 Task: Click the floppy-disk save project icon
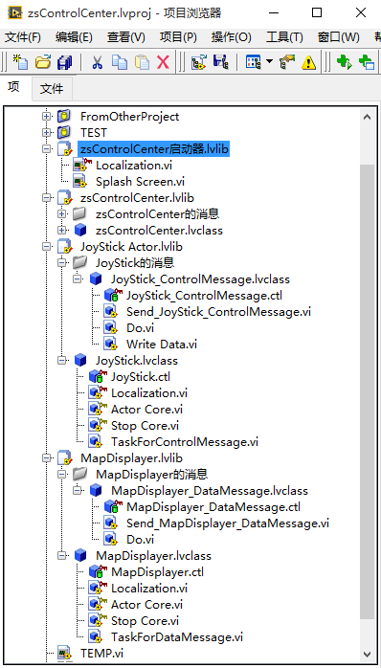coord(221,62)
